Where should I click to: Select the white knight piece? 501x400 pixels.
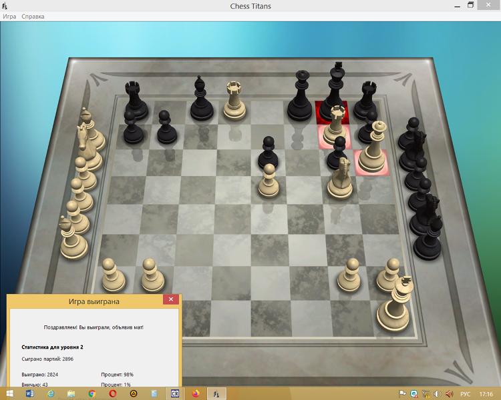[340, 179]
